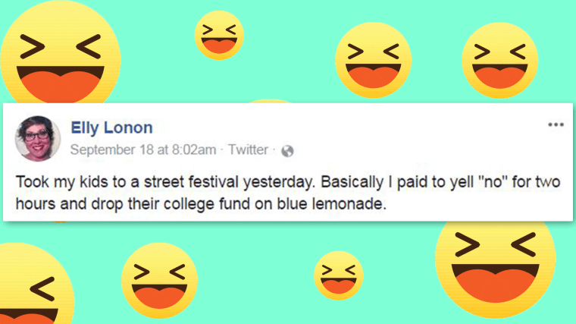576x324 pixels.
Task: Open the September 18 at 8:02am timestamp
Action: point(143,150)
